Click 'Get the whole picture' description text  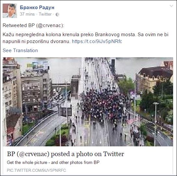53,163
